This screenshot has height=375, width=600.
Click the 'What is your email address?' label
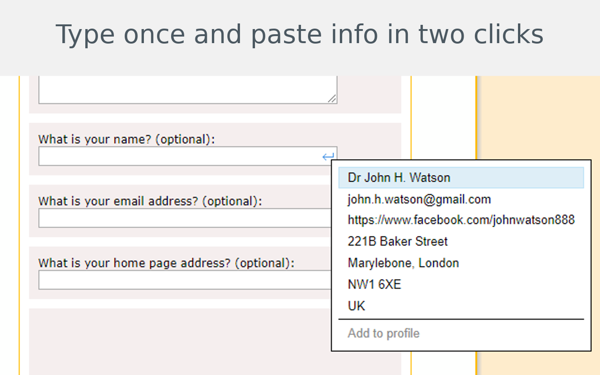click(150, 201)
